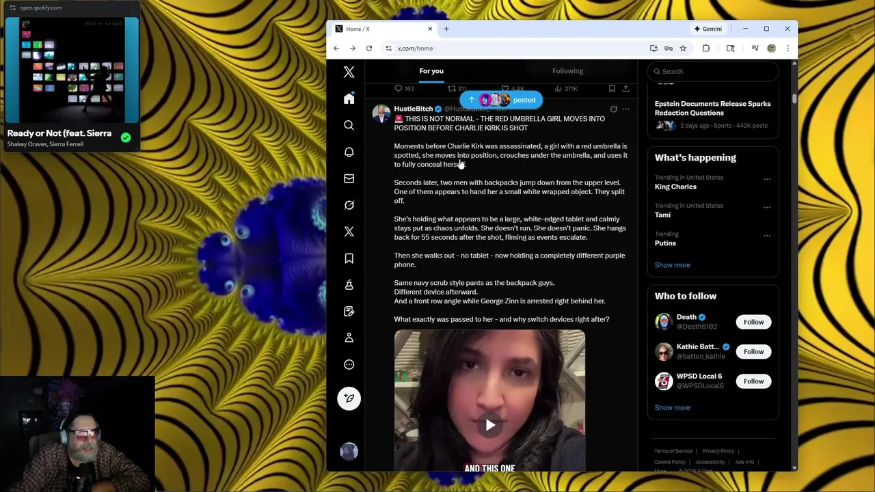Open three-dot menu on HustleBitch post
Screen dimensions: 875x492
coord(625,109)
